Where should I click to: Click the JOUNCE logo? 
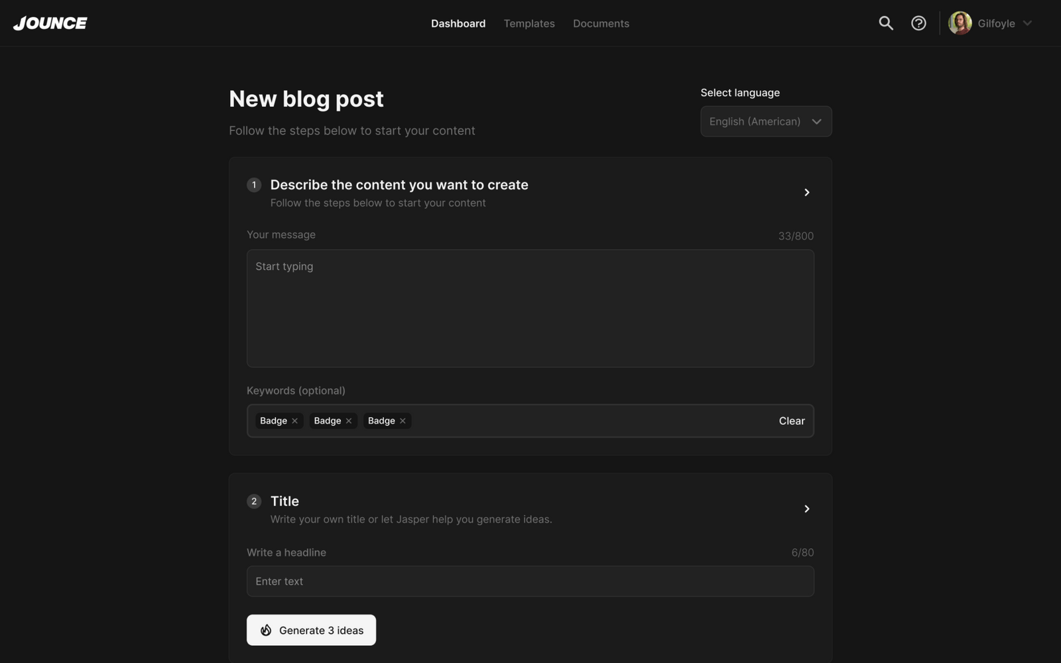click(x=50, y=23)
